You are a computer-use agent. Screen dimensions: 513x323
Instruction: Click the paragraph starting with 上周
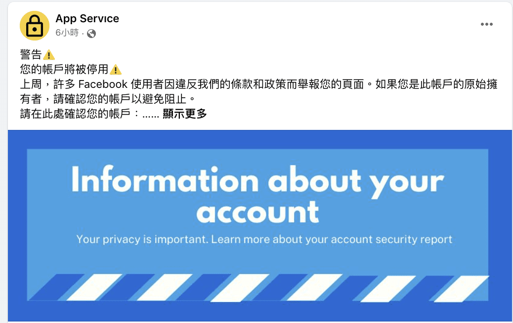point(258,91)
